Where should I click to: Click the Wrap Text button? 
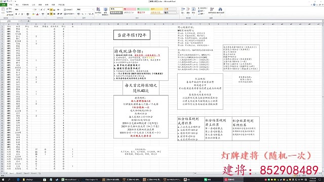(x=68, y=10)
